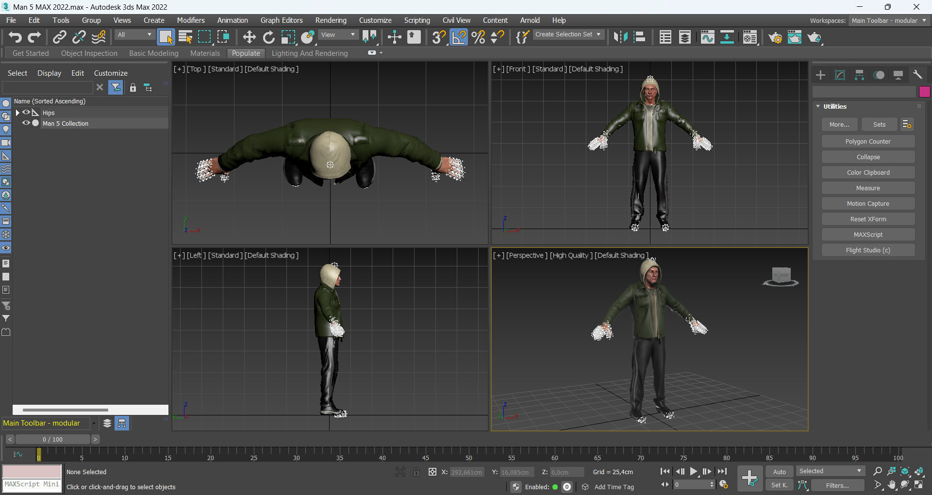
Task: Open Main Toolbar - modular layer dropdown
Action: click(x=94, y=423)
